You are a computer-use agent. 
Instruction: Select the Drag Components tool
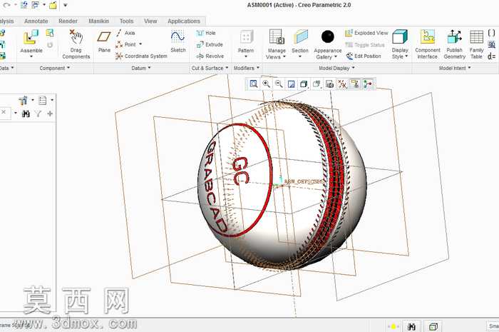76,44
